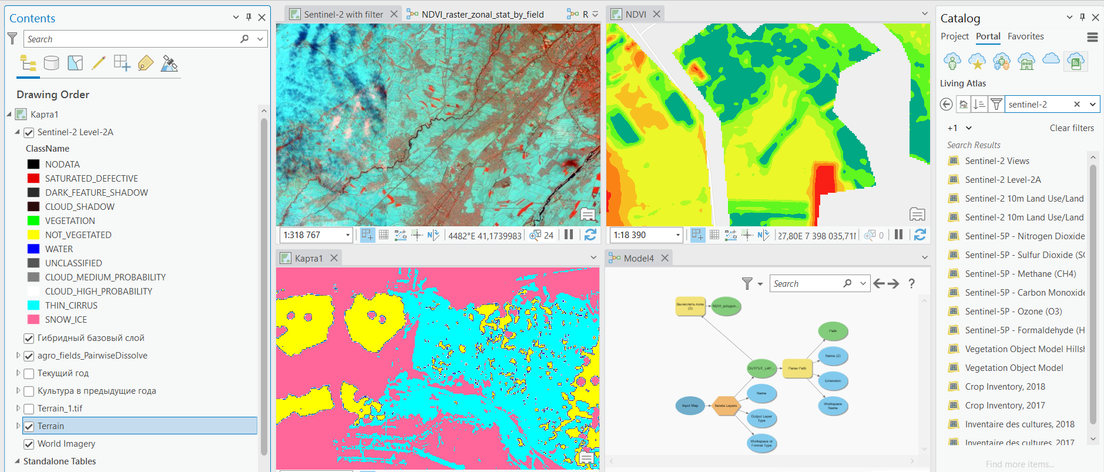Uncheck the Sentinel-2 Level-2A layer
This screenshot has height=472, width=1104.
29,132
